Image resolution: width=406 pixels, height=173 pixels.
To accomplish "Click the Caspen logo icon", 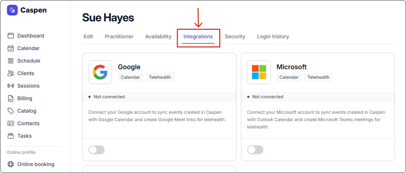I will (12, 10).
